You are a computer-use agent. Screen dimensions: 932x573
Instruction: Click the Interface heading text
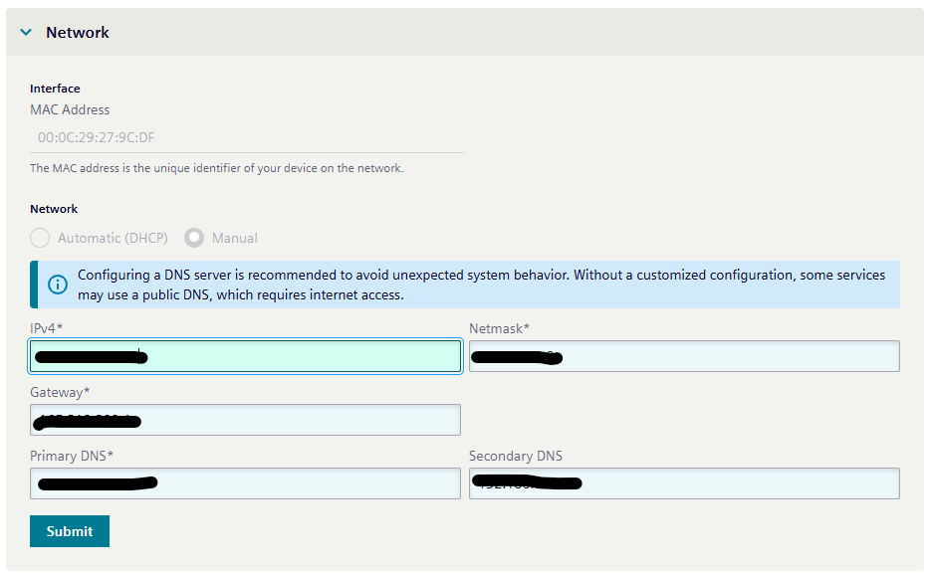click(55, 88)
